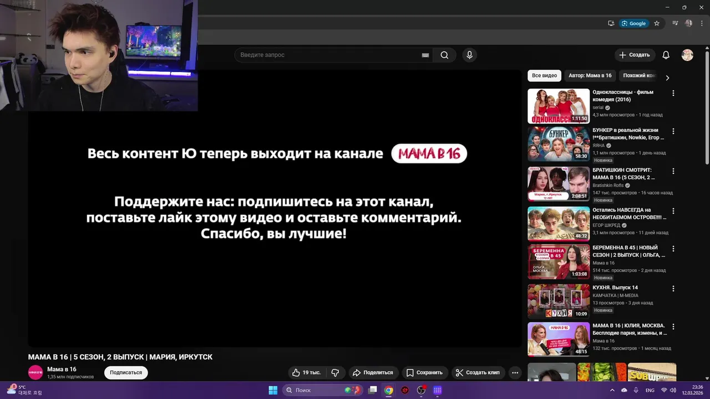Open the YouTube account avatar menu
This screenshot has height=399, width=710.
tap(687, 55)
